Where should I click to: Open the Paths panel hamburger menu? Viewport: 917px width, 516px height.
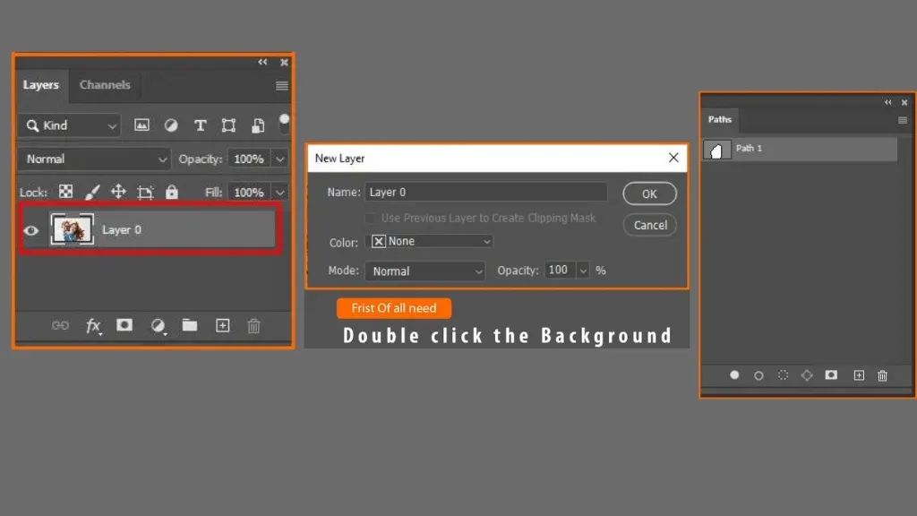903,120
